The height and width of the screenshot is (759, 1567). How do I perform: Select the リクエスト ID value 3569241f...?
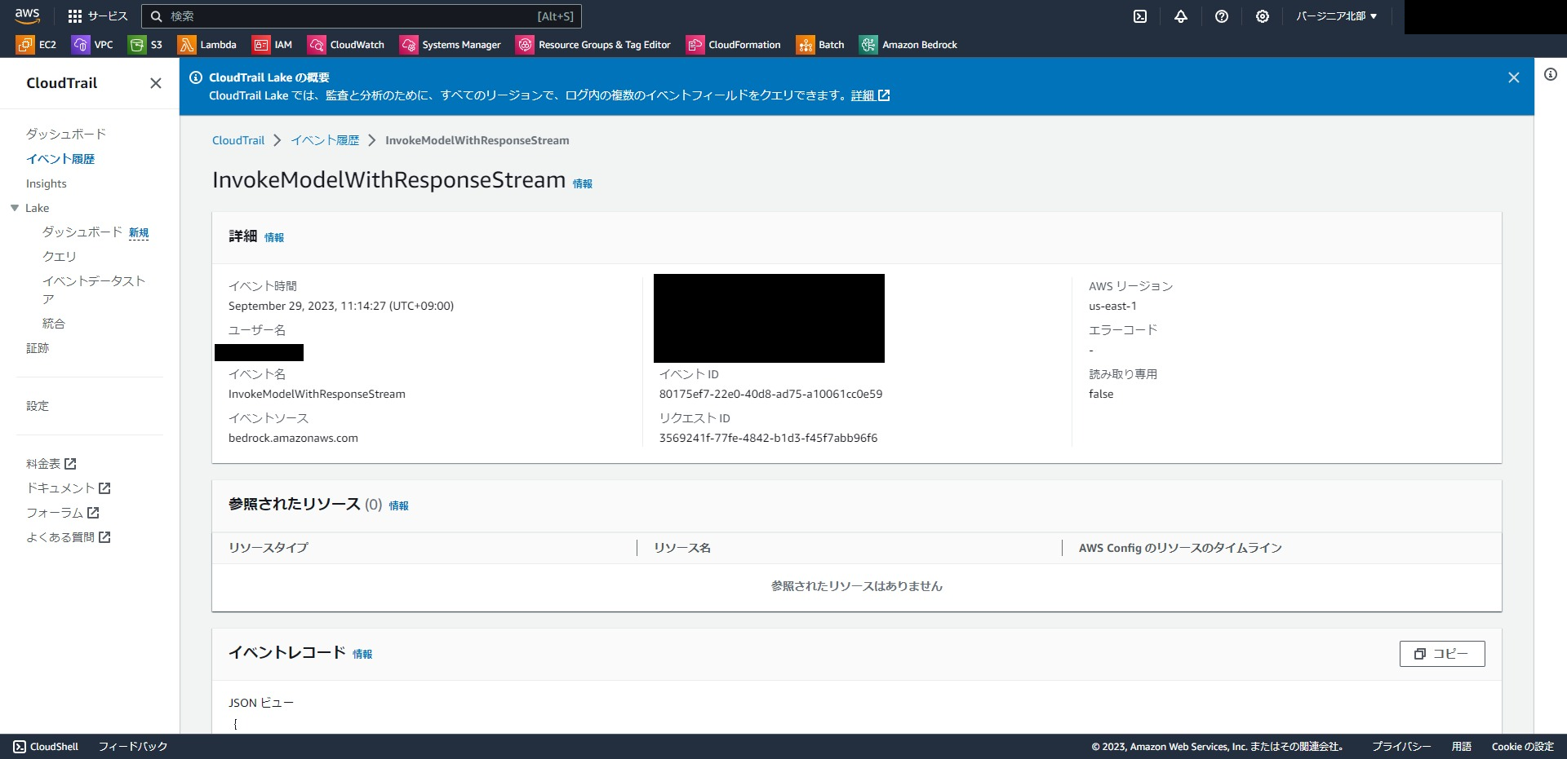click(768, 438)
